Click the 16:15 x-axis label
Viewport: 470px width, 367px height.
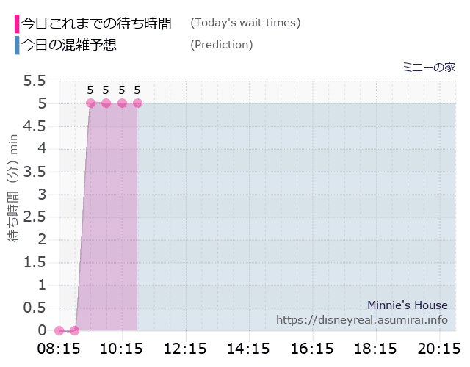point(312,349)
